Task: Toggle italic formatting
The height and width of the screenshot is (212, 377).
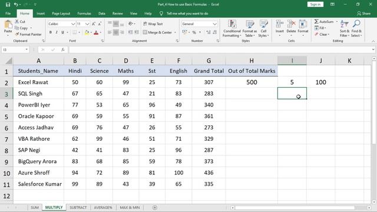Action: [x=57, y=32]
